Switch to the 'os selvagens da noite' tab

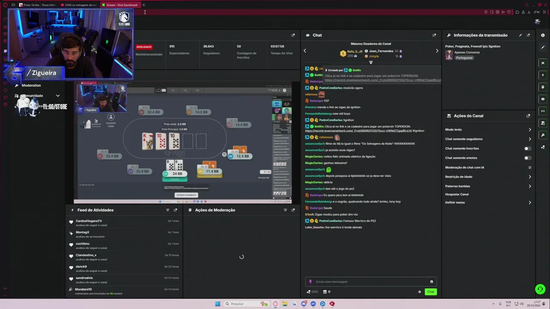(79, 5)
